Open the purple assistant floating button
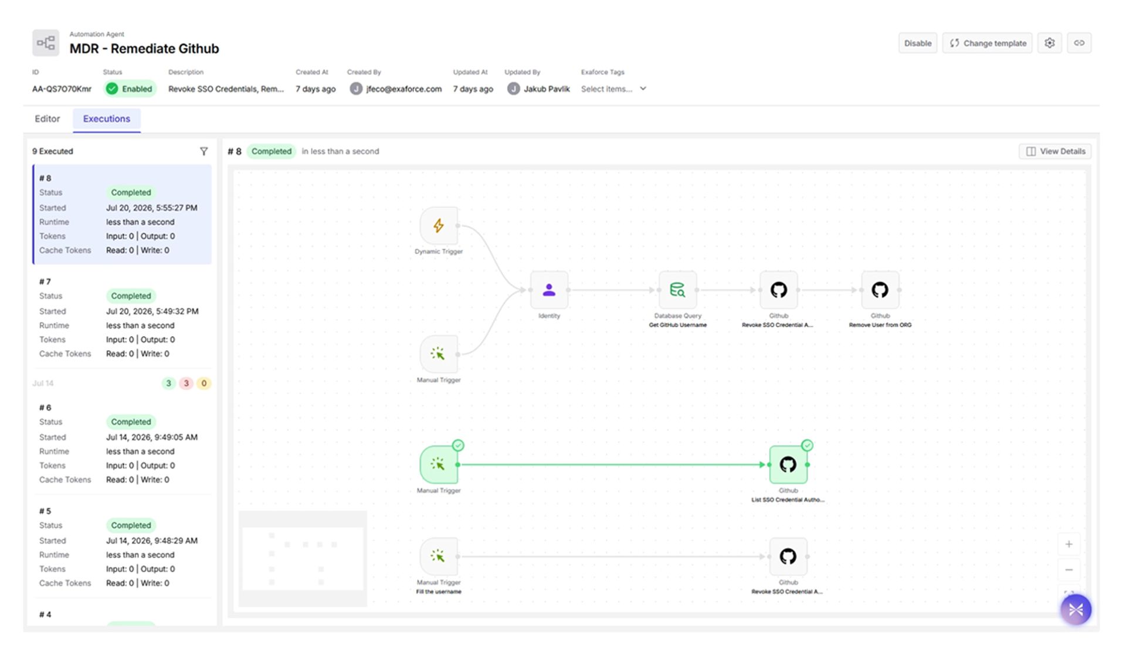 tap(1076, 610)
